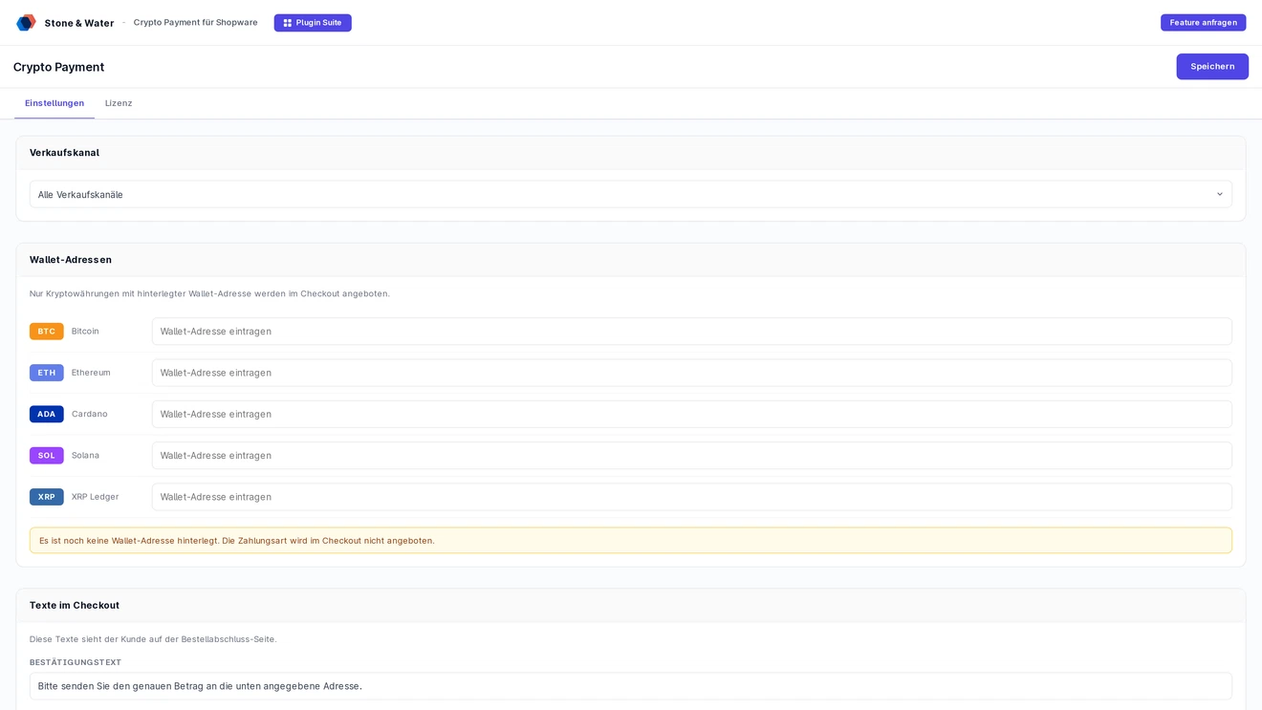1262x710 pixels.
Task: Click the 'Cardano' label
Action: [x=90, y=414]
